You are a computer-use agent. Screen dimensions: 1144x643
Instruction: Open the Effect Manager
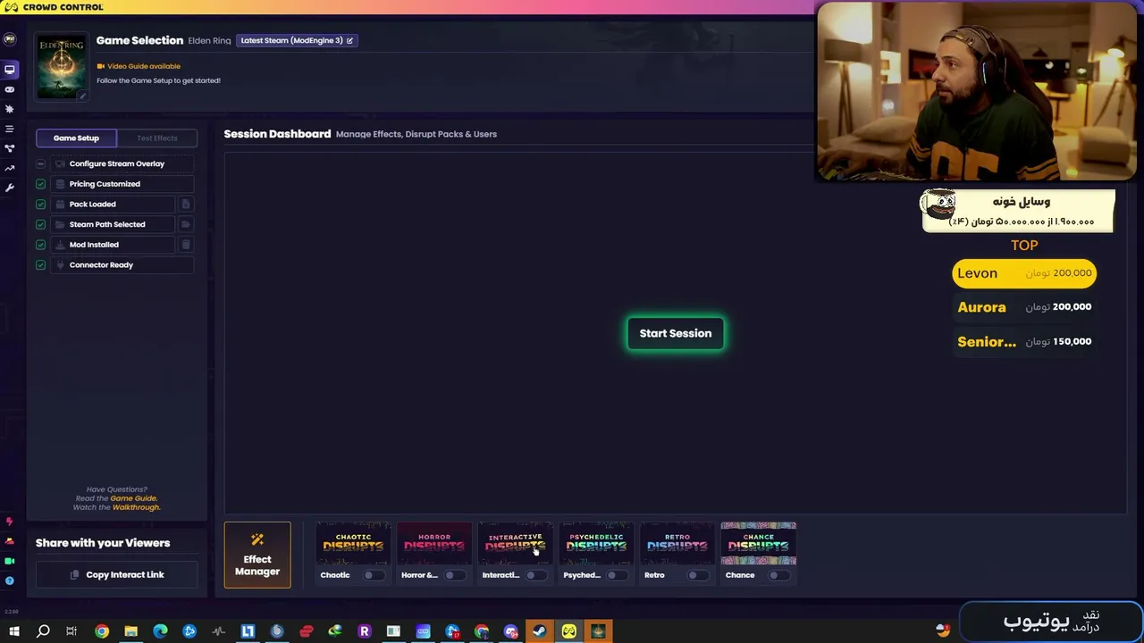pyautogui.click(x=257, y=555)
